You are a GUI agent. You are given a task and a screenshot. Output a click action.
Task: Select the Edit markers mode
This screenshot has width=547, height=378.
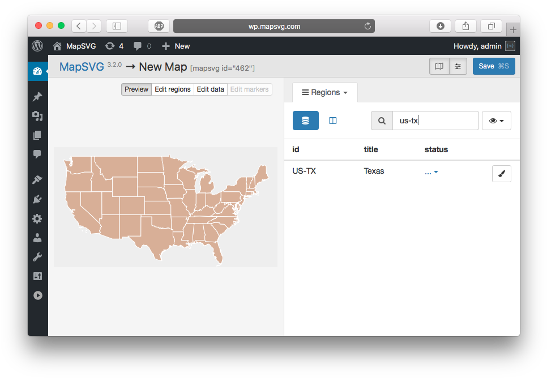click(x=249, y=89)
